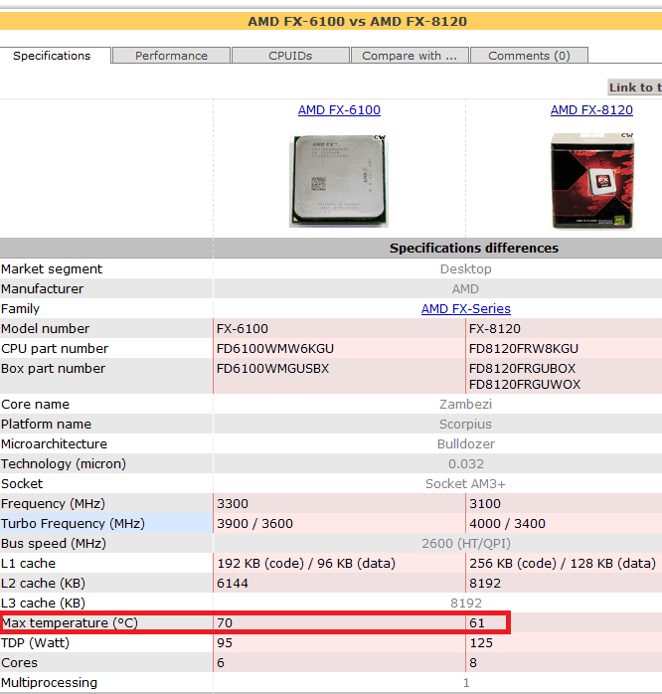Click the Socket AM3+ value
This screenshot has height=694, width=662.
[465, 484]
